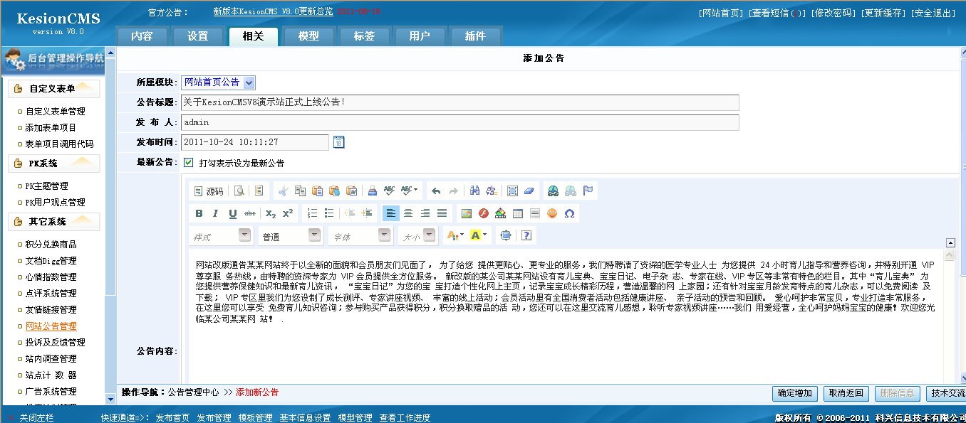Toggle the 源码 source view button
The height and width of the screenshot is (423, 966).
click(x=209, y=191)
